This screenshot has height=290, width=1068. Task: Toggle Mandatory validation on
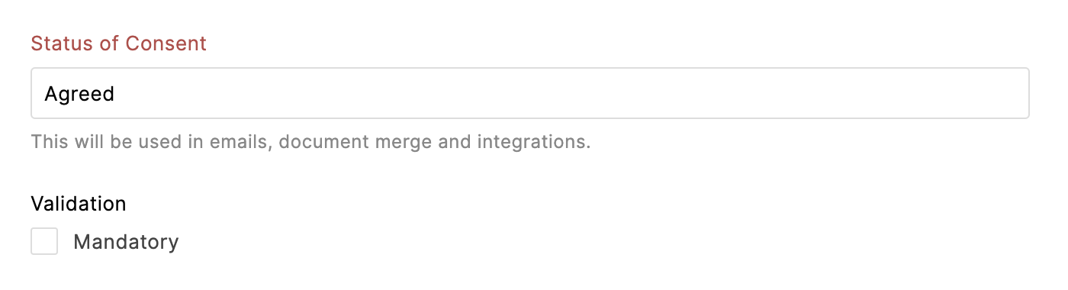44,242
